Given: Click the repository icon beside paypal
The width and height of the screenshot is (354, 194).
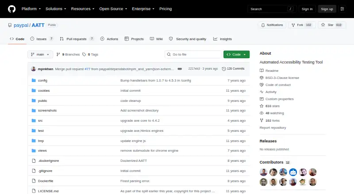Looking at the screenshot, I should pos(10,25).
